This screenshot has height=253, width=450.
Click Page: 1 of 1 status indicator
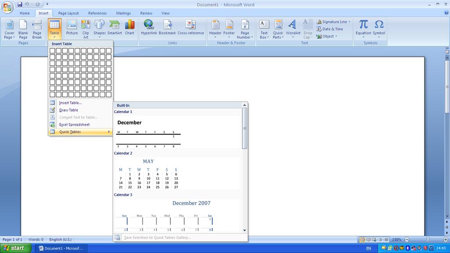pos(12,239)
